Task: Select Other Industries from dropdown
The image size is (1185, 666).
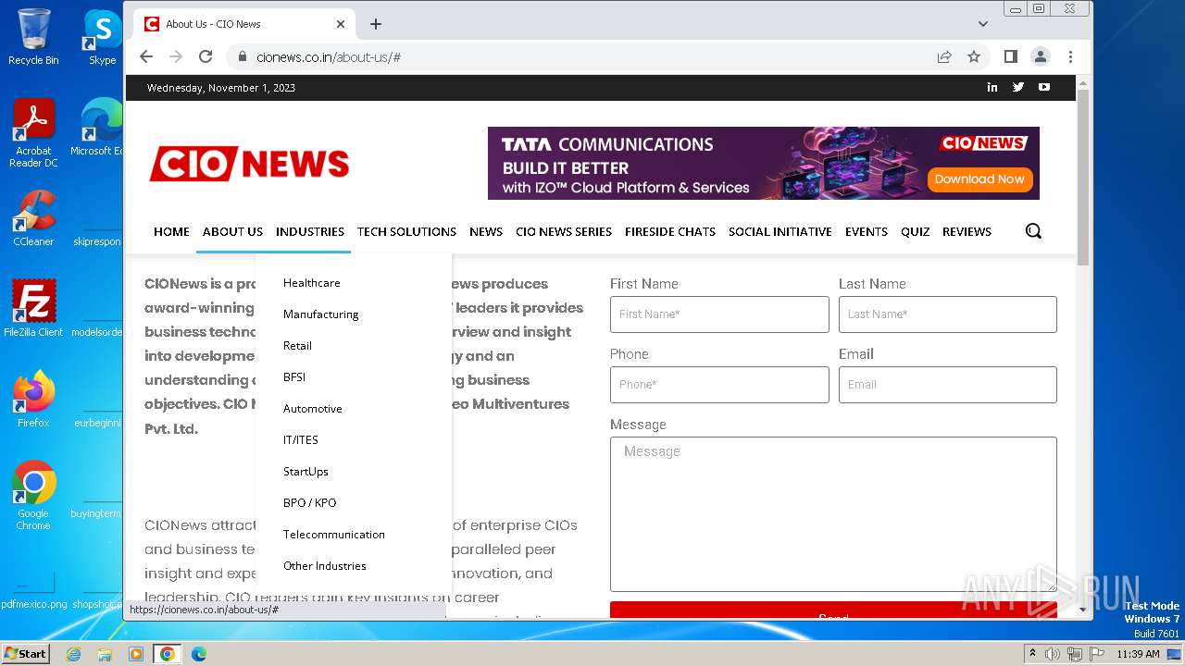Action: pyautogui.click(x=325, y=566)
